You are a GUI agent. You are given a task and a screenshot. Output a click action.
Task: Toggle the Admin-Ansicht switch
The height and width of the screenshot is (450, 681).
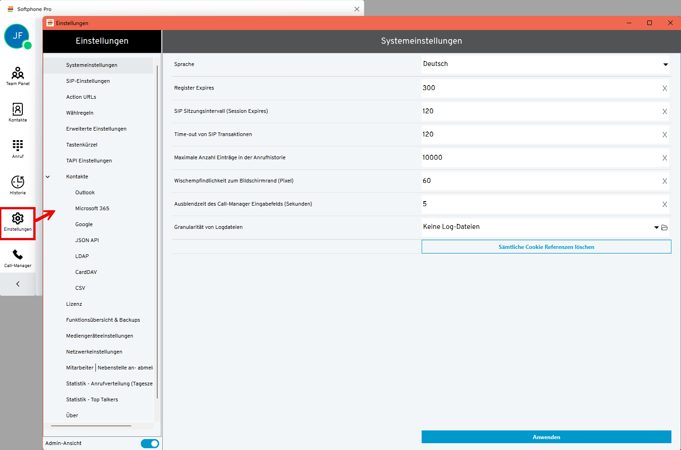click(x=150, y=444)
